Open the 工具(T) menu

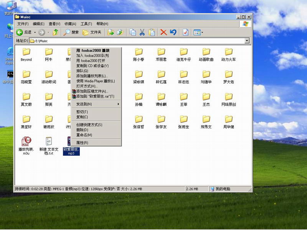click(86, 24)
